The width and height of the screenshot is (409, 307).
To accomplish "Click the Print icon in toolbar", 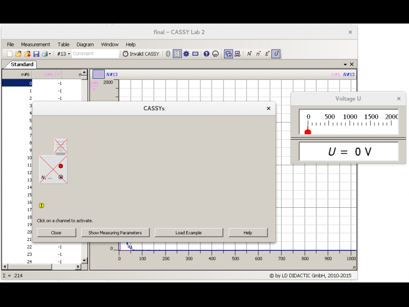I will click(44, 54).
